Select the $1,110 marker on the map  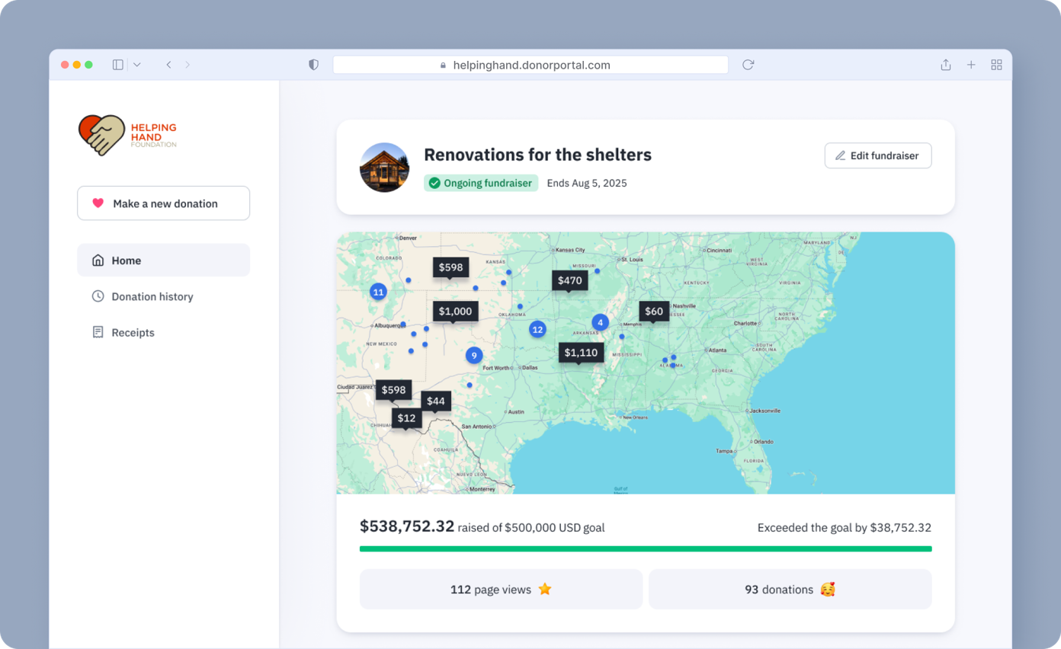[582, 352]
